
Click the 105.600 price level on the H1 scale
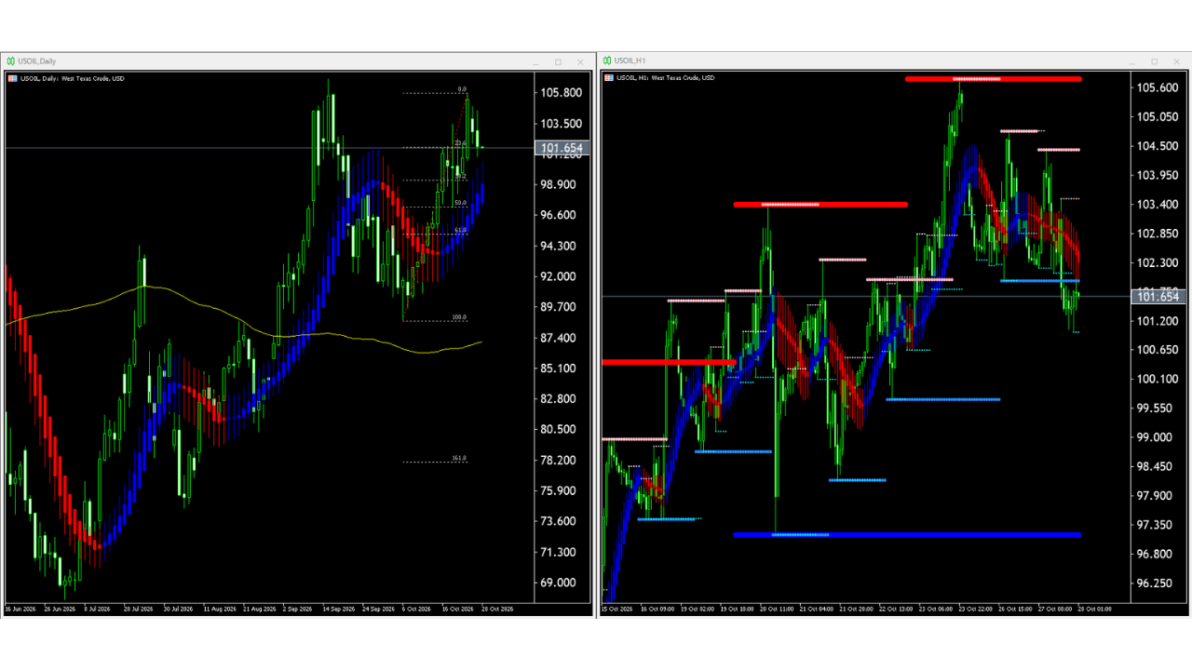[x=1157, y=87]
